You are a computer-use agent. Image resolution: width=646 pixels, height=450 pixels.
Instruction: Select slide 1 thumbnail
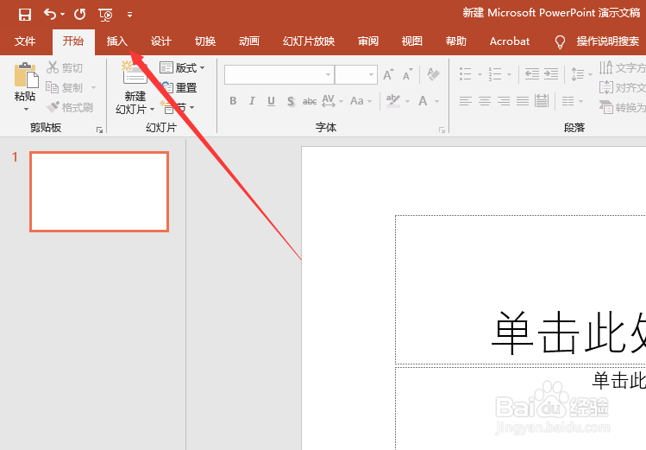99,192
